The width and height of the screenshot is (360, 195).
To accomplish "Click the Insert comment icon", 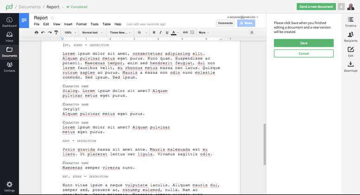I will pyautogui.click(x=192, y=32).
